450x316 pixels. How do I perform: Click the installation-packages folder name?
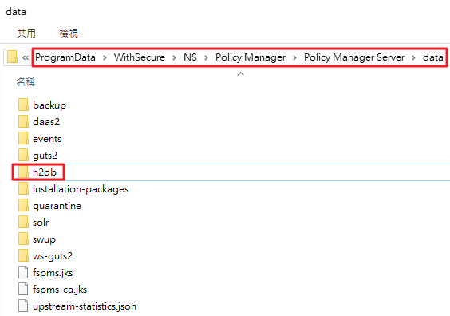(81, 189)
